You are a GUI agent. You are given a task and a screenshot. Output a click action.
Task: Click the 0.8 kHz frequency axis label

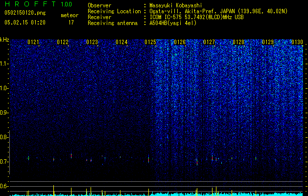click(x=4, y=137)
